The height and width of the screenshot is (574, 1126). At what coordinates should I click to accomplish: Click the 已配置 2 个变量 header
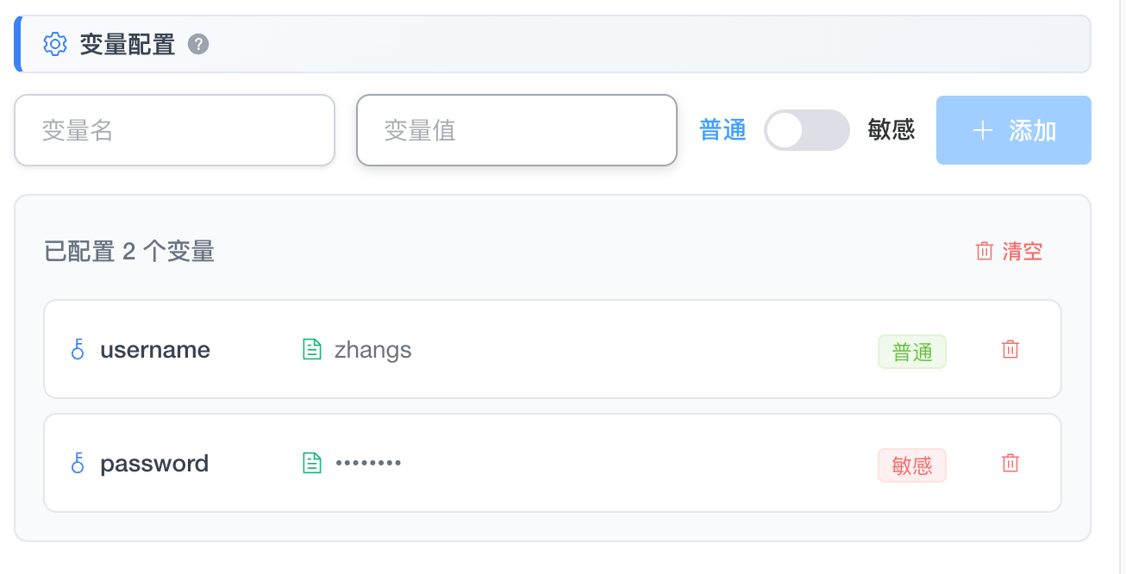point(129,251)
